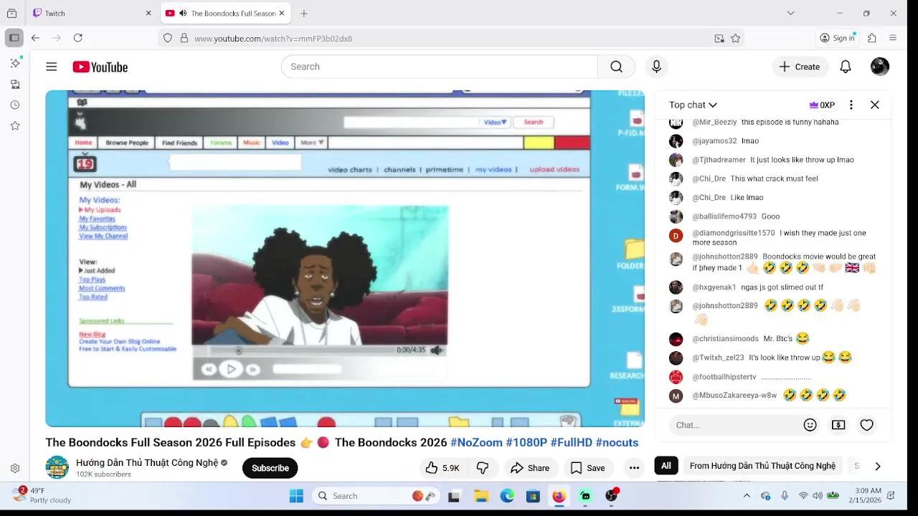The image size is (918, 516).
Task: Open the #FullHD hashtag link
Action: (572, 442)
